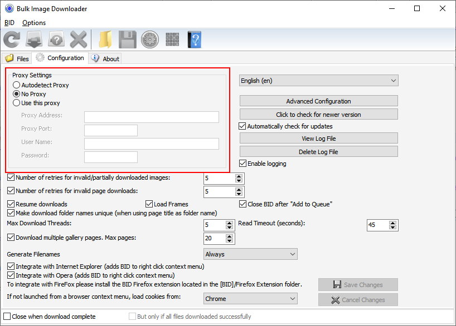Click the gray X cancel toolbar icon
The image size is (456, 326).
(79, 39)
